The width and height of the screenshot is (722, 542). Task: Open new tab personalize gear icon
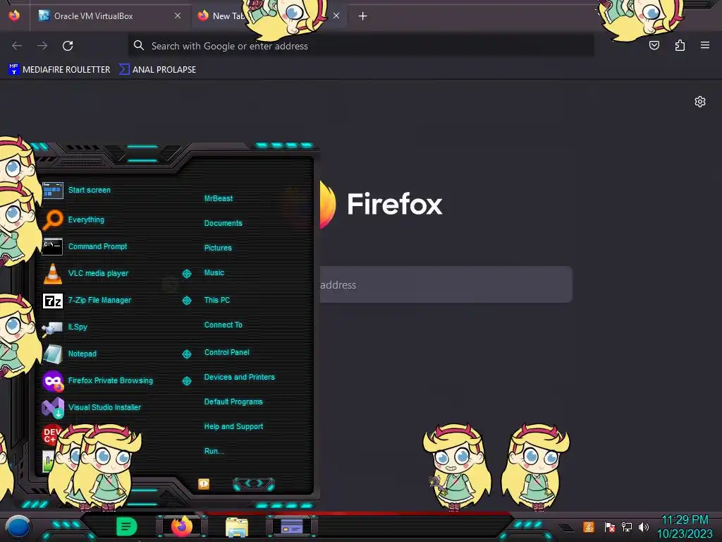(x=700, y=102)
